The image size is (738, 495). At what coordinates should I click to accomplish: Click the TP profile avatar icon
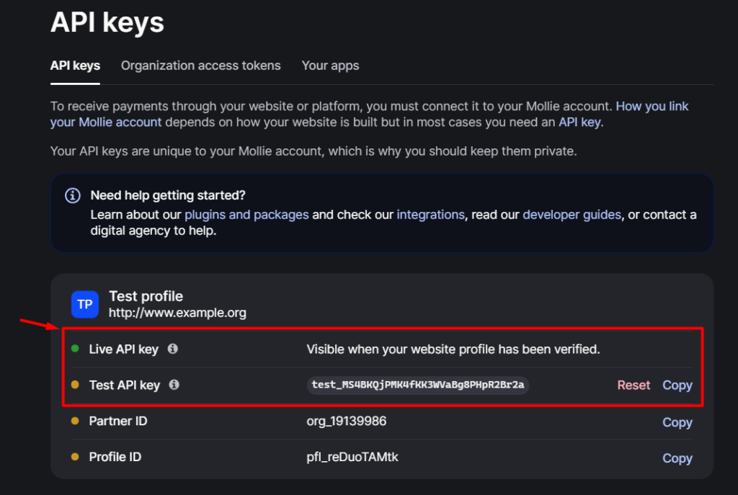coord(85,304)
